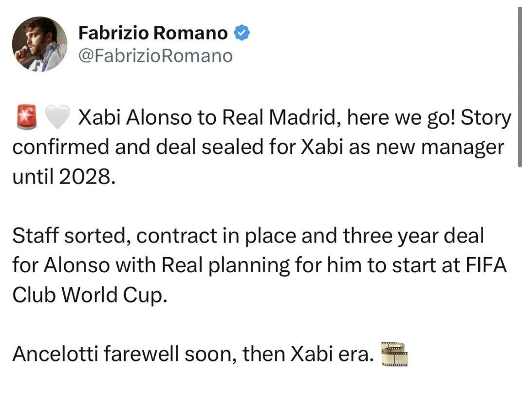Viewport: 526px width, 395px height.
Task: Tap the red siren emoji
Action: tap(26, 117)
